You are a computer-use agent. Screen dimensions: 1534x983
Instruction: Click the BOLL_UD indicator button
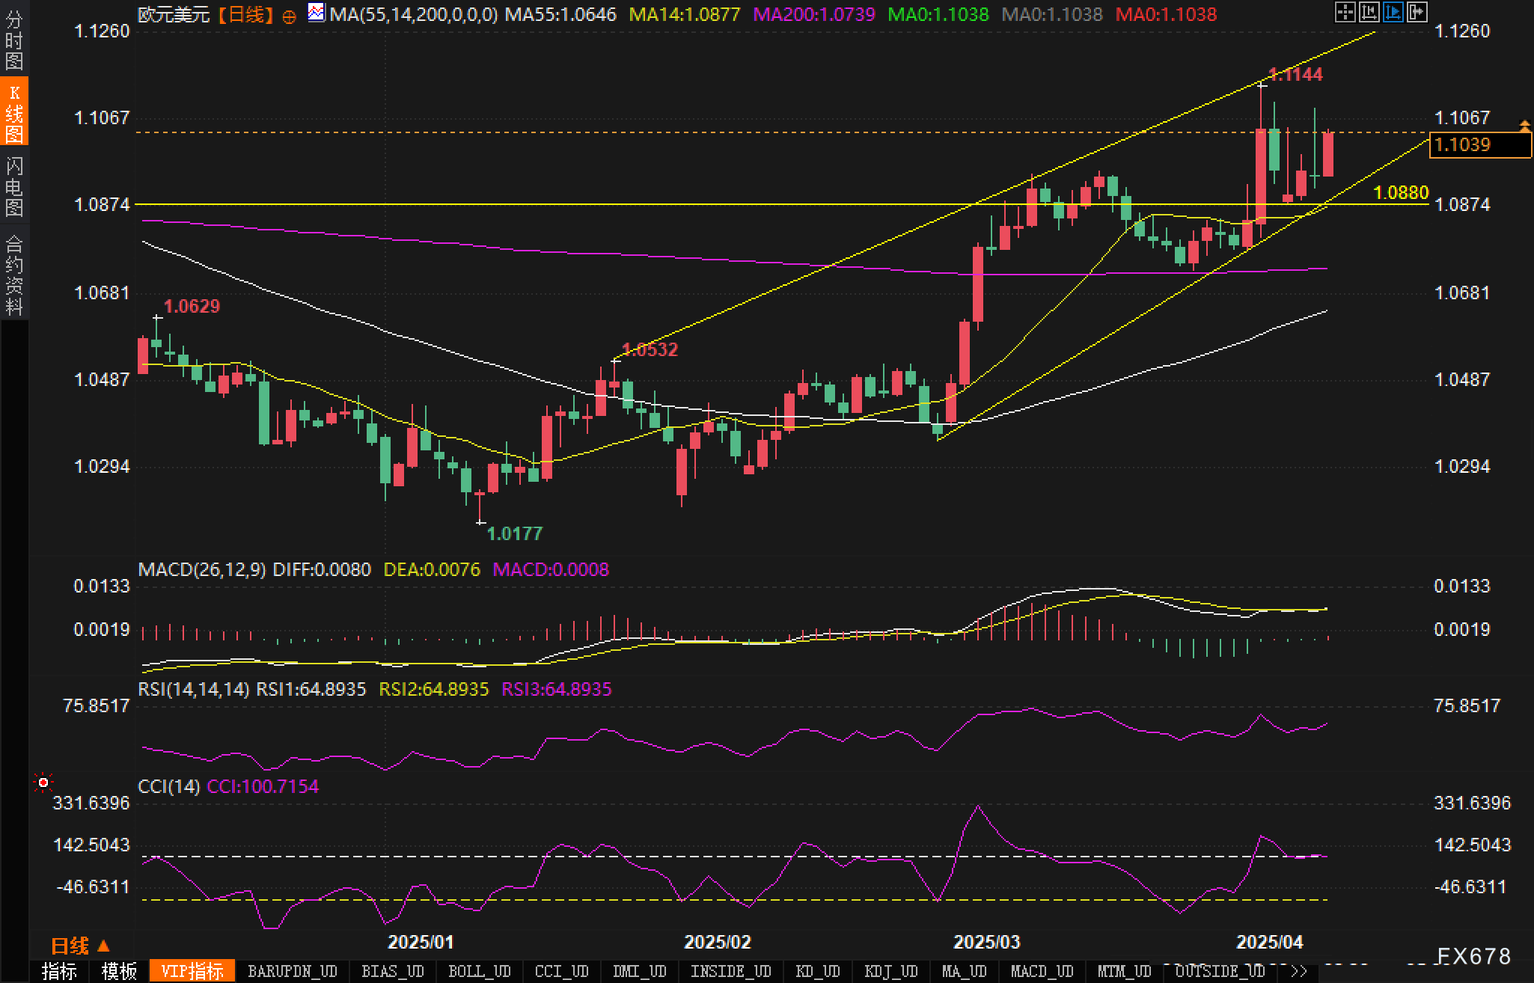point(479,971)
